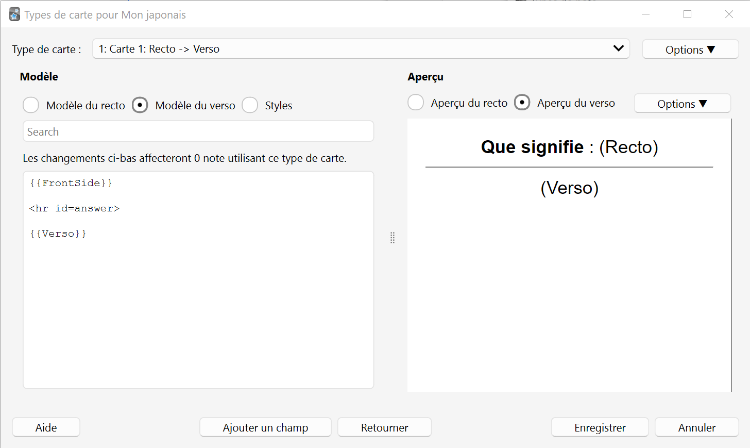Viewport: 750px width, 448px height.
Task: Maximize the Types de carte window
Action: click(x=687, y=14)
